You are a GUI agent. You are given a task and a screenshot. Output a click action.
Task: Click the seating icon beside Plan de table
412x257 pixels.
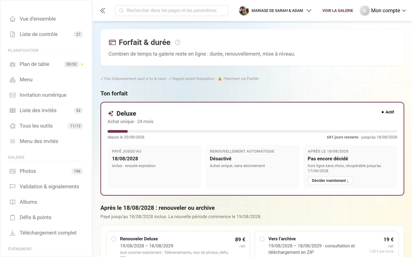(13, 64)
